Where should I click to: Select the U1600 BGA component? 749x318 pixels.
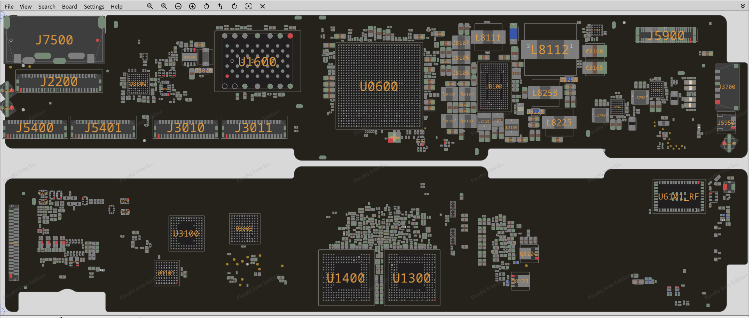[x=257, y=62]
